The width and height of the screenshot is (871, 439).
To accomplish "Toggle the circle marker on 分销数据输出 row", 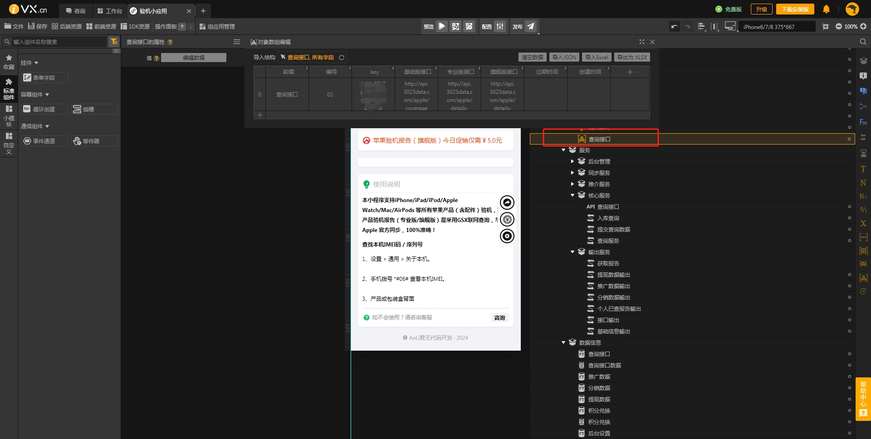I will [849, 297].
